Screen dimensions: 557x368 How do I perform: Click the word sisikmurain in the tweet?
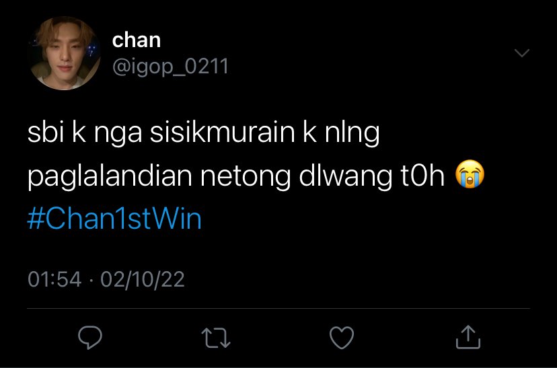223,132
